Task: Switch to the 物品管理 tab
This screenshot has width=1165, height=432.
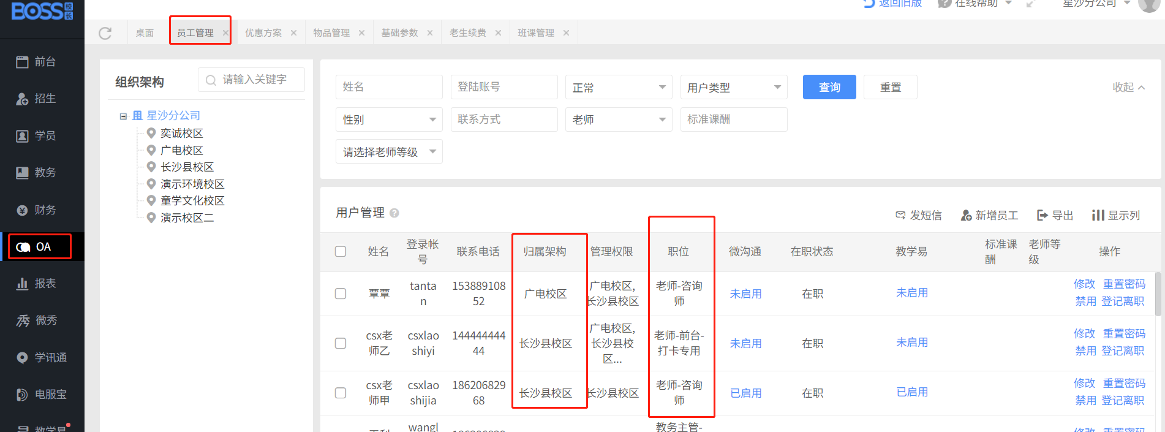Action: click(331, 33)
